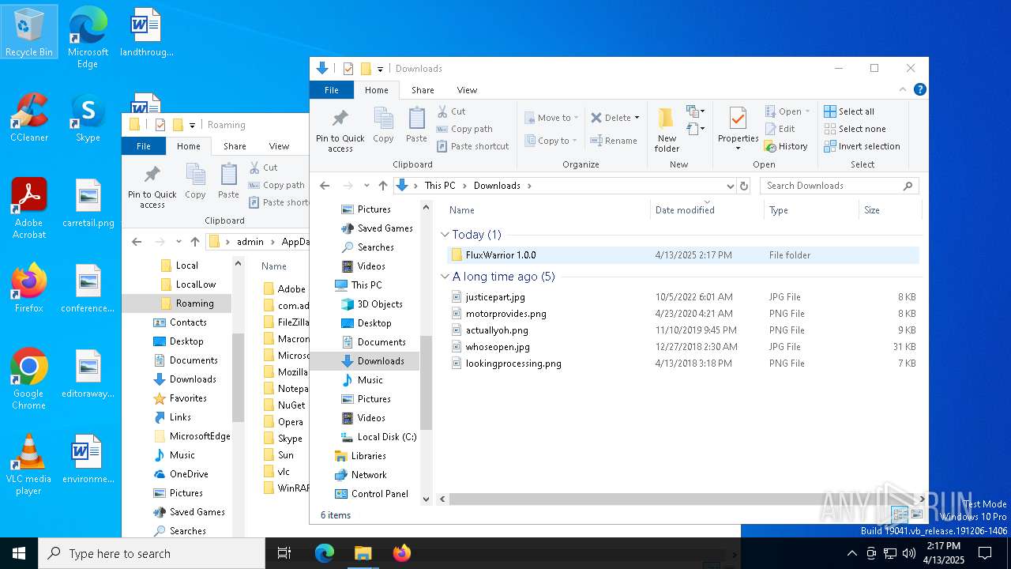Click the Rename command in ribbon
This screenshot has height=569, width=1011.
coord(614,141)
